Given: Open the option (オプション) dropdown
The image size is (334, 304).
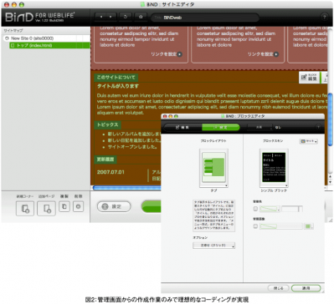Looking at the screenshot, I should (x=213, y=246).
